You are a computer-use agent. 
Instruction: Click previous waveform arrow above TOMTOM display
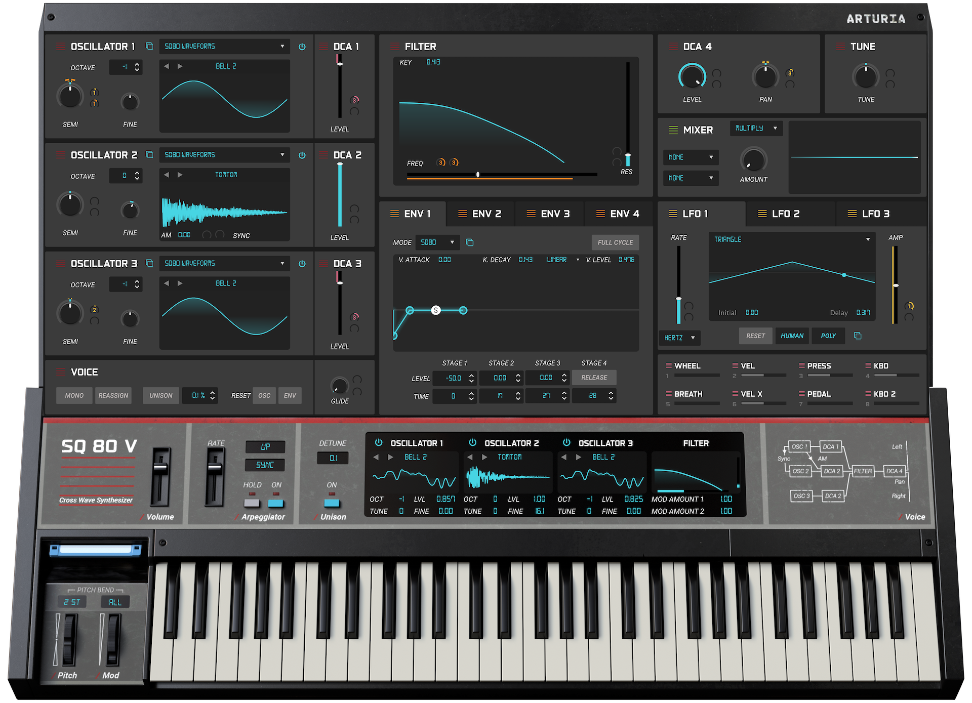(167, 175)
